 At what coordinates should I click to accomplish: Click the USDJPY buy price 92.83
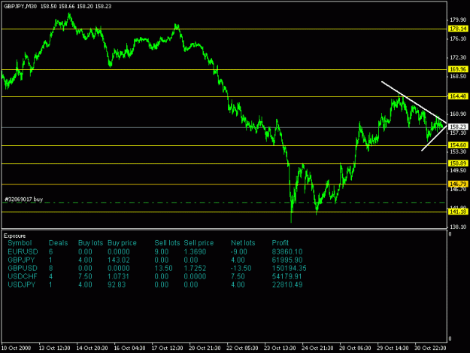click(117, 285)
